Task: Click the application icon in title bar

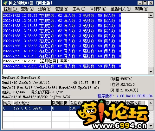Action: point(5,3)
